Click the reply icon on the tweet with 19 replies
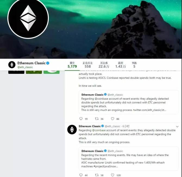182x177 pixels. [x=81, y=119]
